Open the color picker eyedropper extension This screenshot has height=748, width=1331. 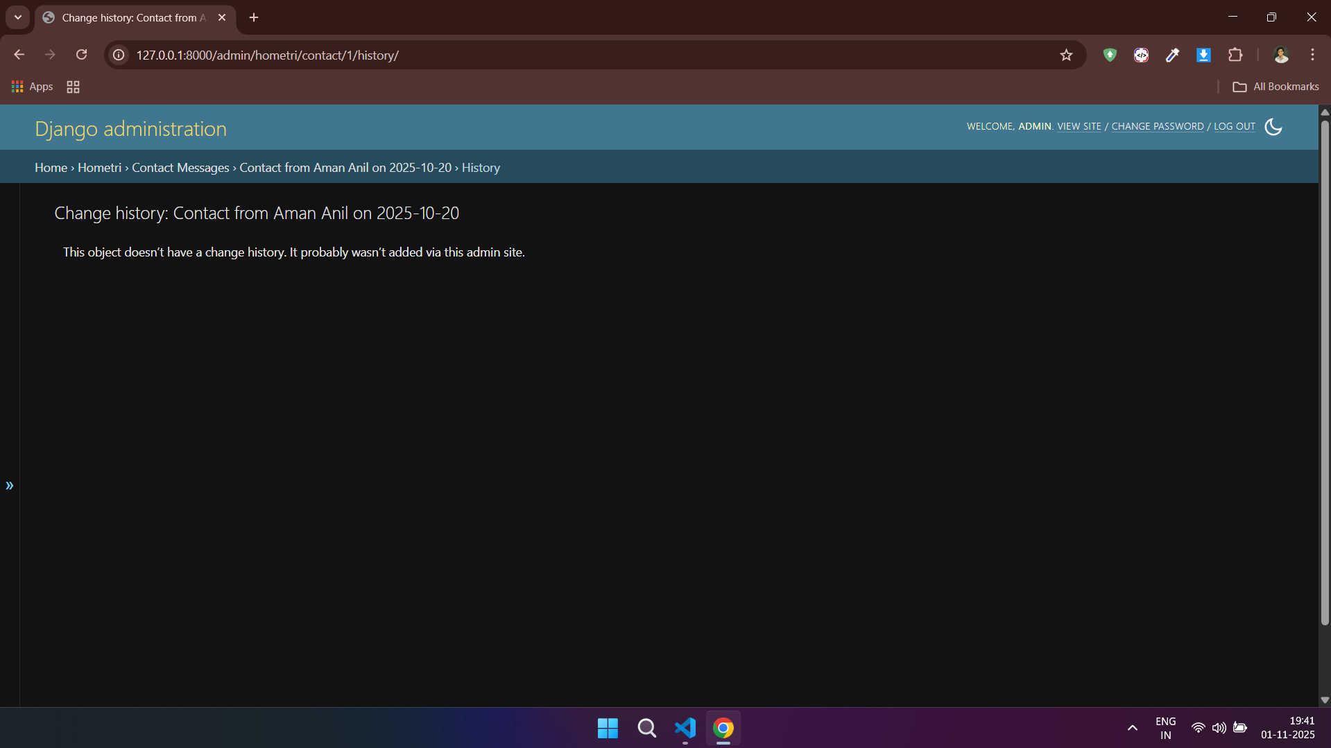point(1172,55)
